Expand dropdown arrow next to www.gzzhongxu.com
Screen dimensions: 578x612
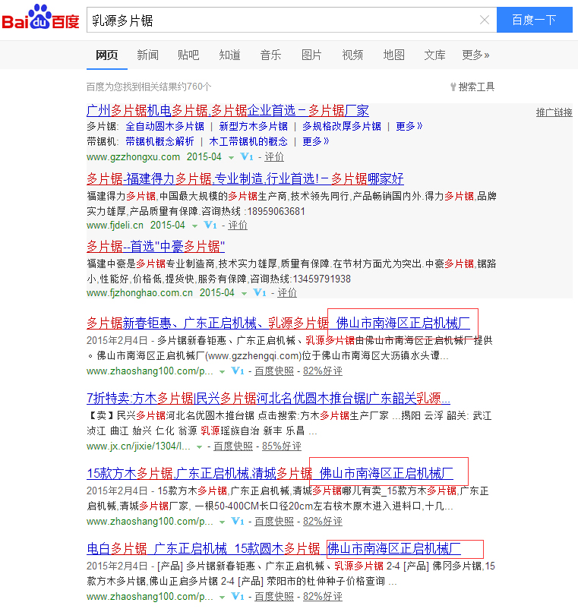point(231,158)
